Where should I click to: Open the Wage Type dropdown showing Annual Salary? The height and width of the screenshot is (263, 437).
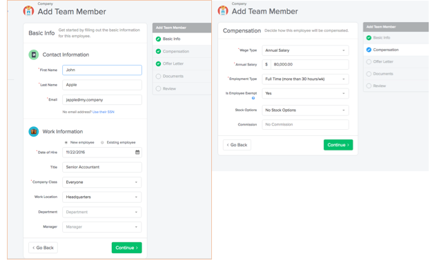click(305, 50)
